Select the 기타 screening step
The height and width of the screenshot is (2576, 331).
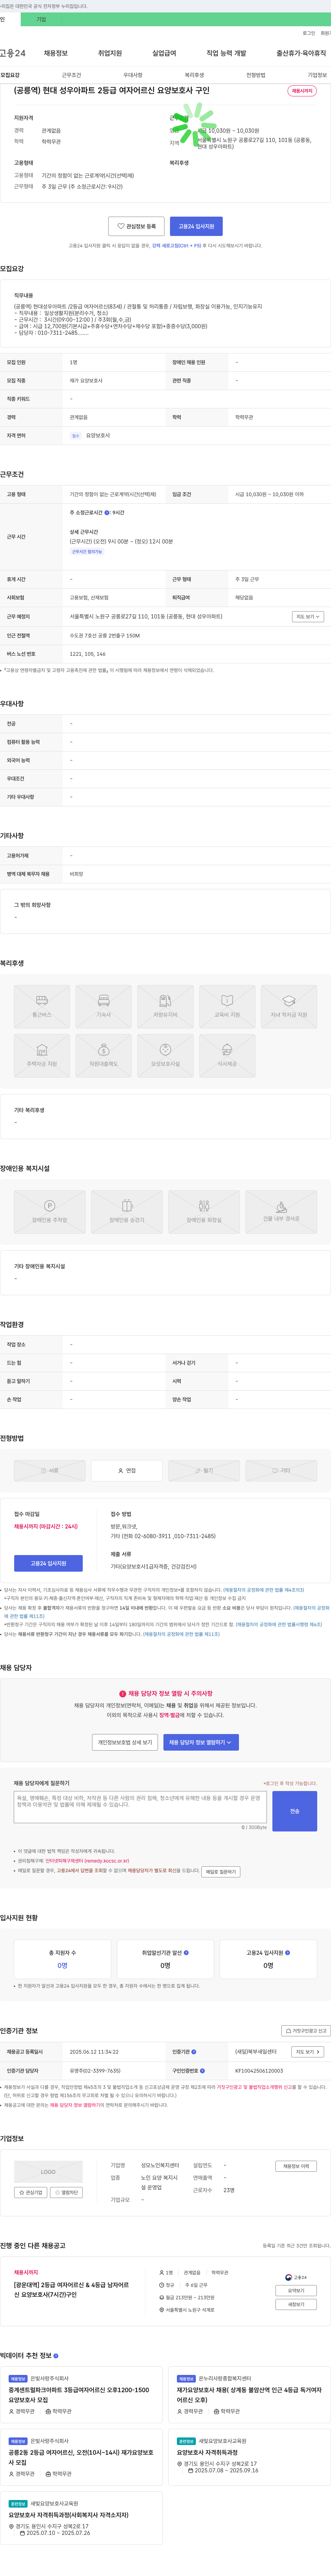(281, 1470)
